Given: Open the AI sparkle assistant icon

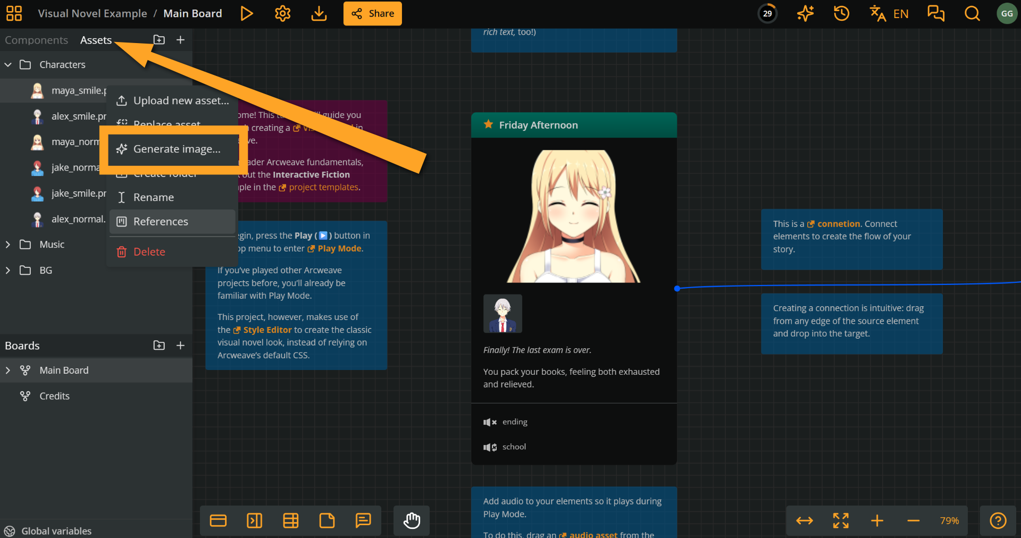Looking at the screenshot, I should 805,13.
